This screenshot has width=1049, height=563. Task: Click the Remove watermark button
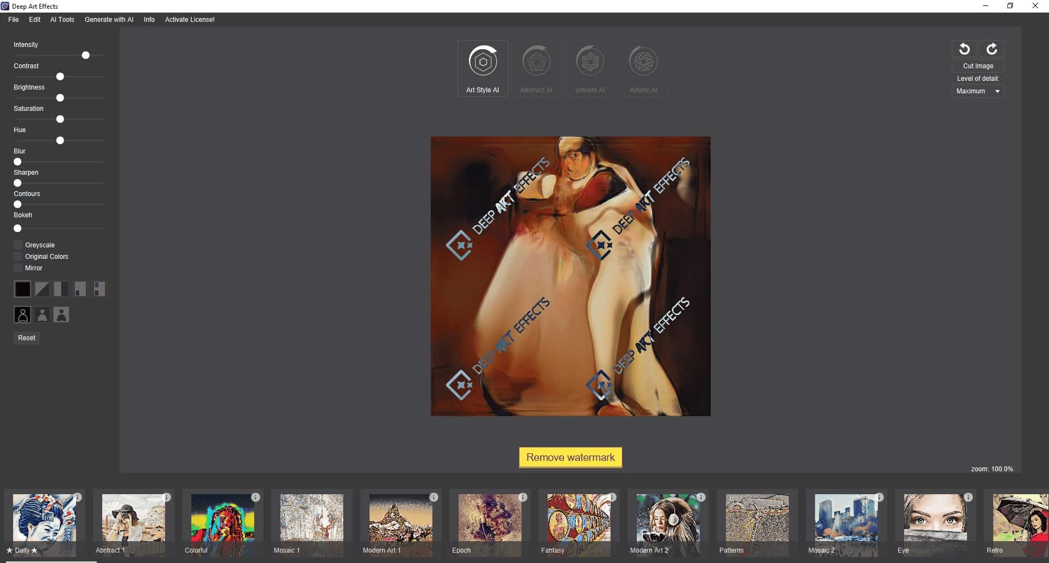coord(570,457)
